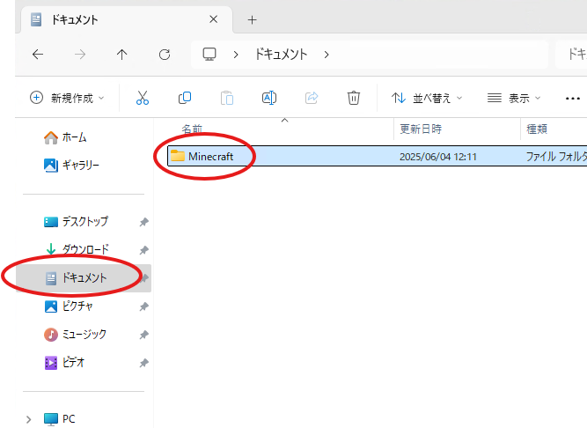Close the ドキュメント tab
The image size is (587, 428).
click(x=213, y=19)
